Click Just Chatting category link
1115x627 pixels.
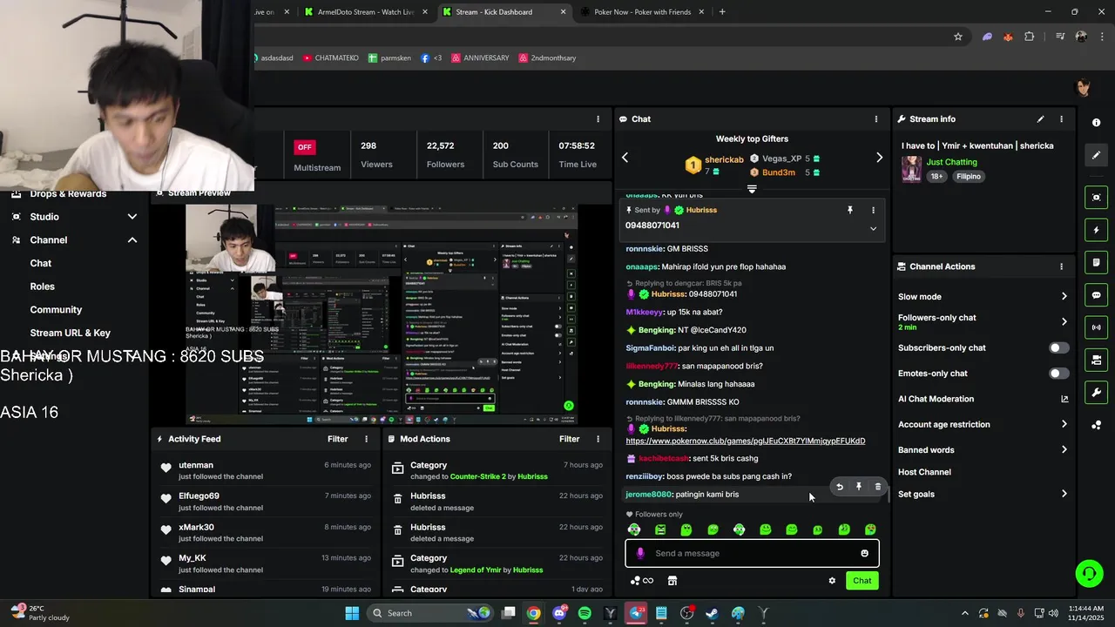pyautogui.click(x=951, y=162)
